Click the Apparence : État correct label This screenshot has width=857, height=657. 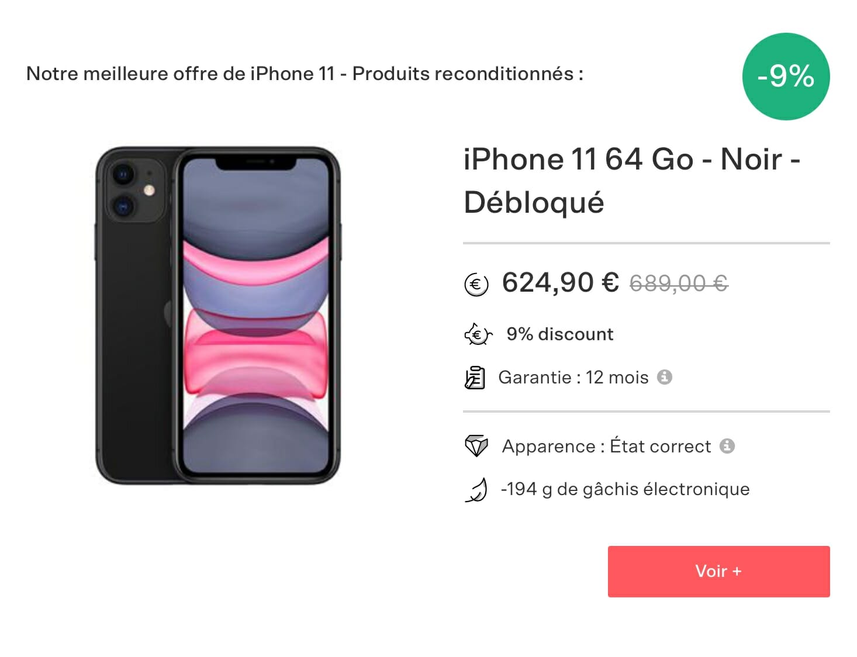pyautogui.click(x=606, y=446)
